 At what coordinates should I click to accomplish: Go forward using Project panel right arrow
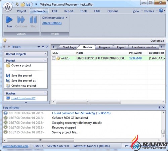9,47
